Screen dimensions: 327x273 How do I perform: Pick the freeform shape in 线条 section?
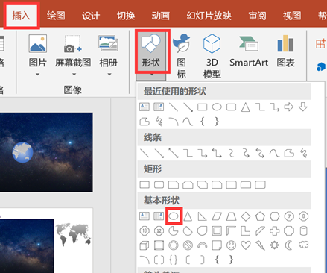tap(289, 154)
